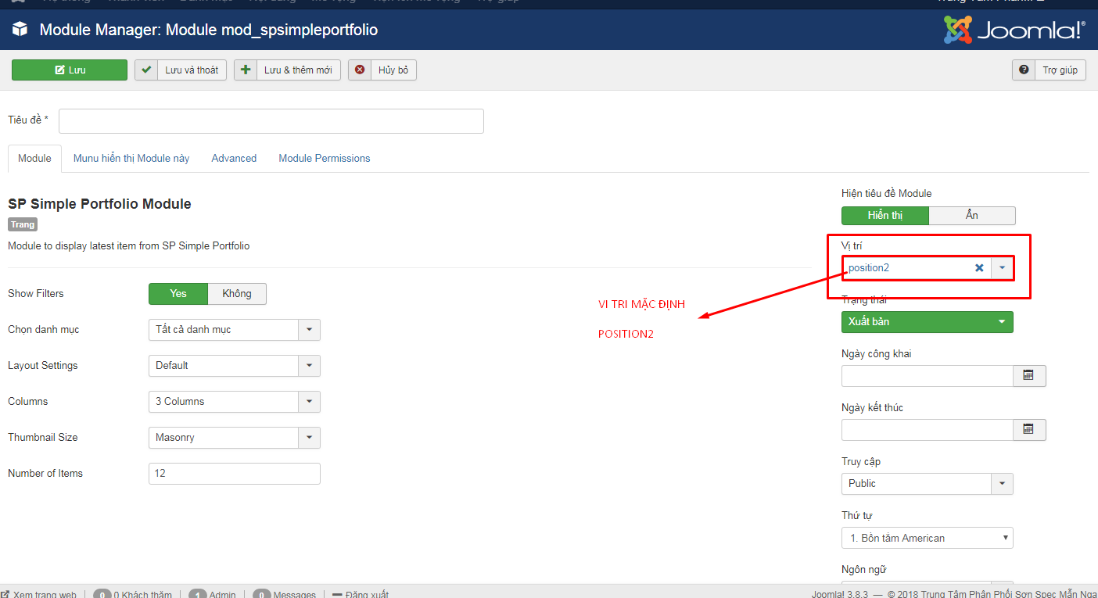Open Trợ giúp help button

[1049, 70]
